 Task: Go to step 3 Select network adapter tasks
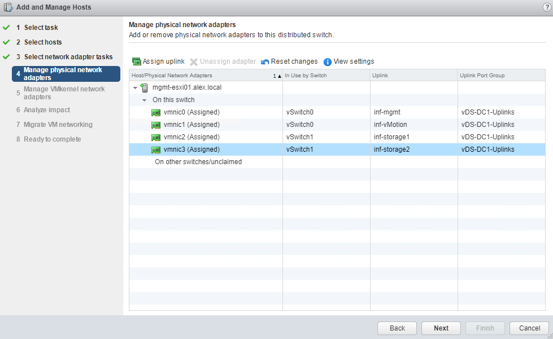[x=68, y=57]
